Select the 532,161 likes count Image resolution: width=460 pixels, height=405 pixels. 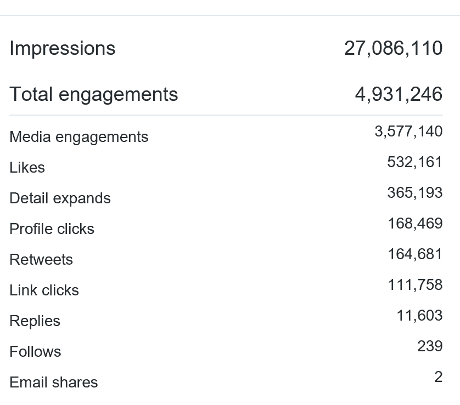pos(414,162)
